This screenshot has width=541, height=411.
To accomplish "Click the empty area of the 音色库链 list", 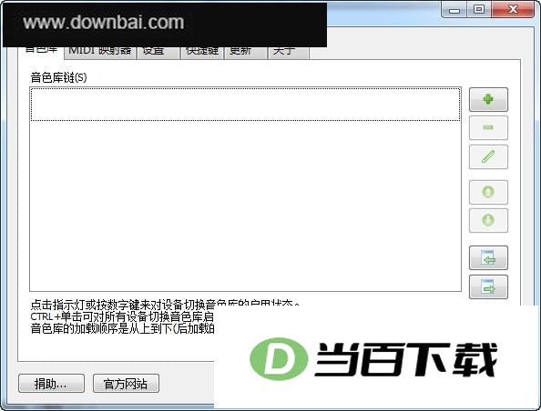I will 245,206.
